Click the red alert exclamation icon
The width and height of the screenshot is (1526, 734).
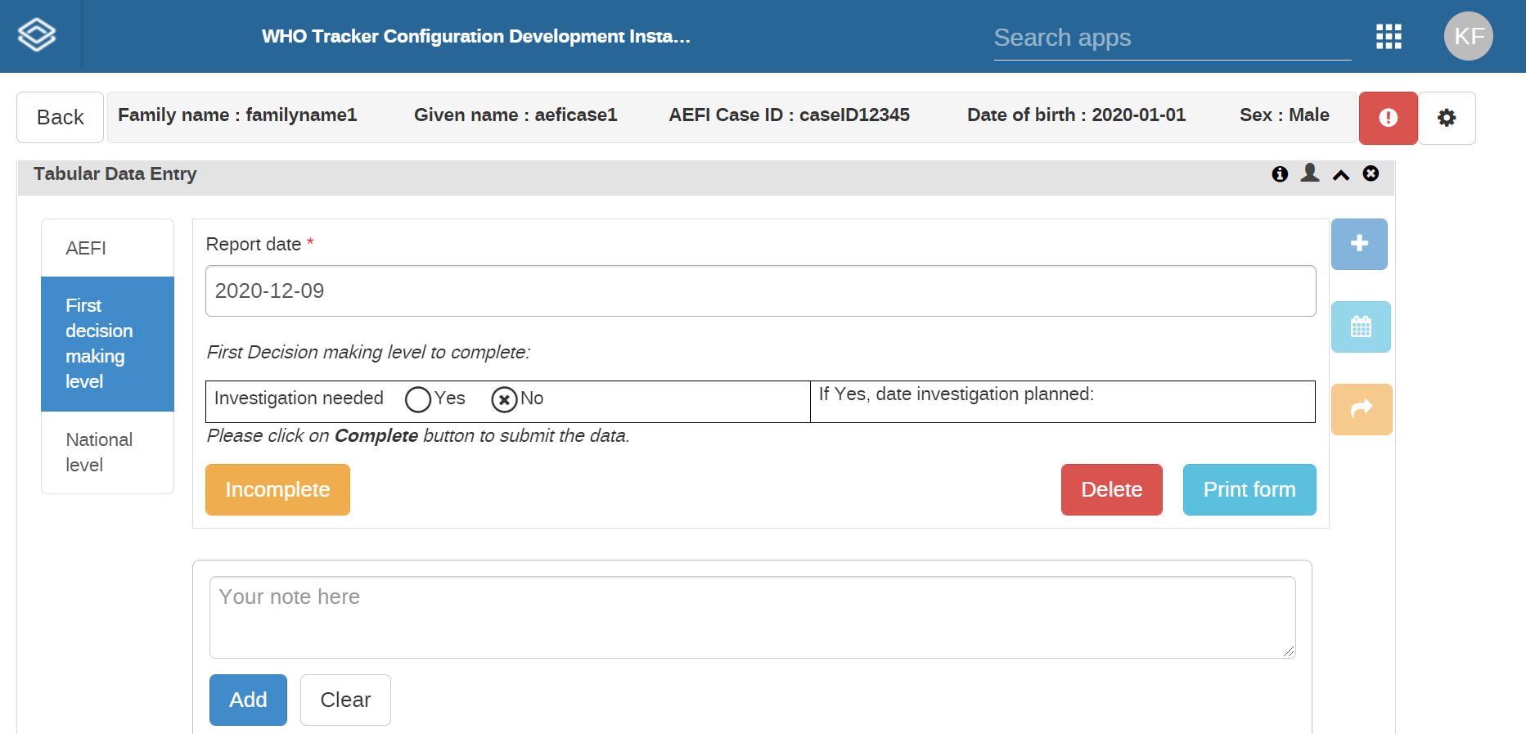[1389, 118]
